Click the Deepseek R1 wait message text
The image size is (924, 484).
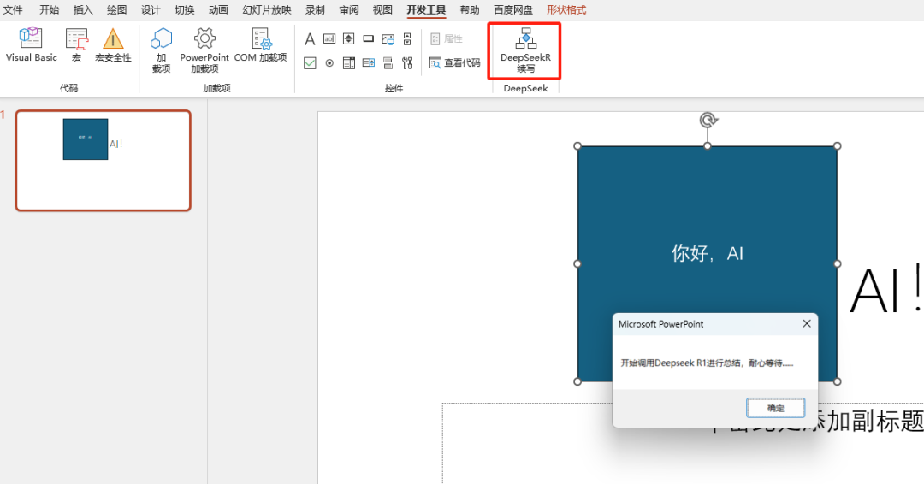click(x=708, y=363)
